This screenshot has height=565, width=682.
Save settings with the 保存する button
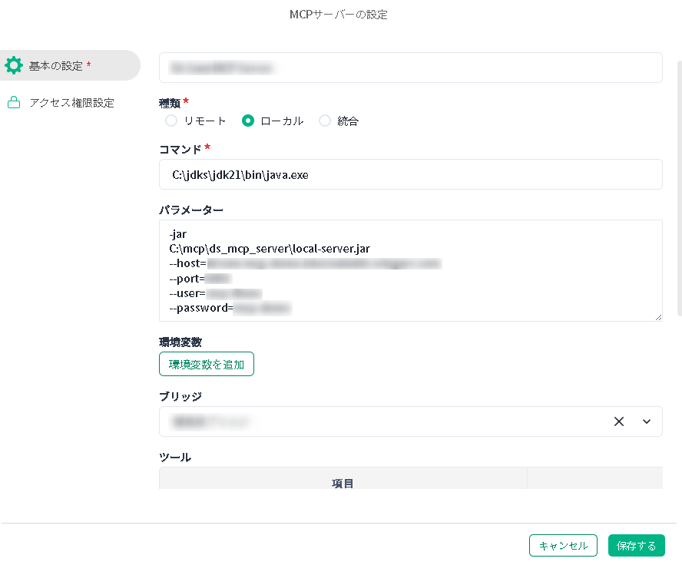[x=636, y=545]
